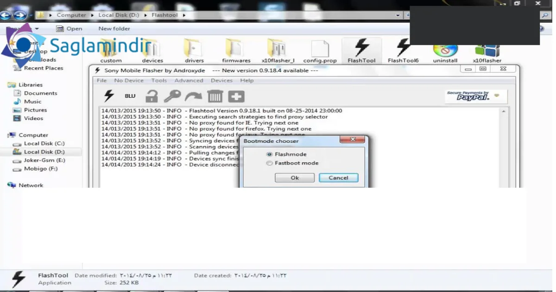
Task: Expand the arrow after Computer breadcrumb
Action: click(92, 15)
